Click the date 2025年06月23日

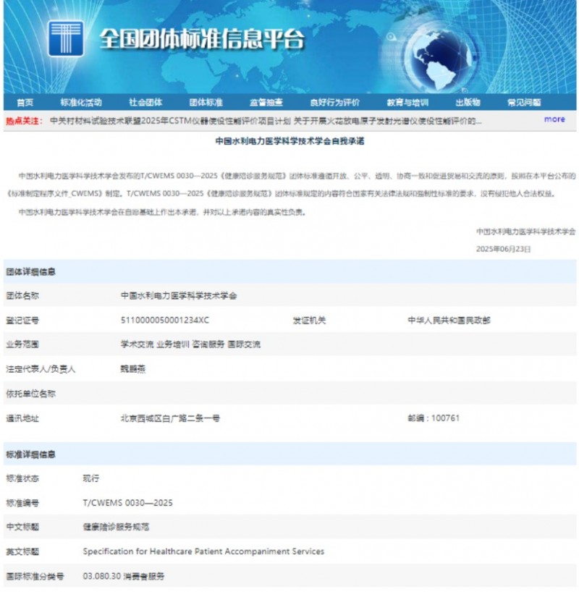coord(503,249)
